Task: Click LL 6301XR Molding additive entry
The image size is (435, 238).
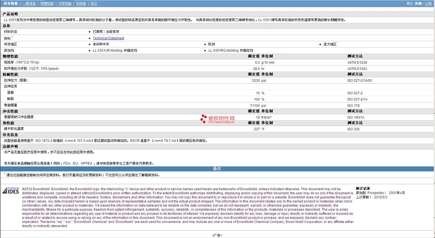Action: 115,51
